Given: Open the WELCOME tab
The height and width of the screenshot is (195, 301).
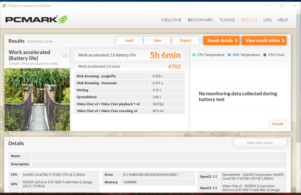Looking at the screenshot, I should (x=171, y=20).
